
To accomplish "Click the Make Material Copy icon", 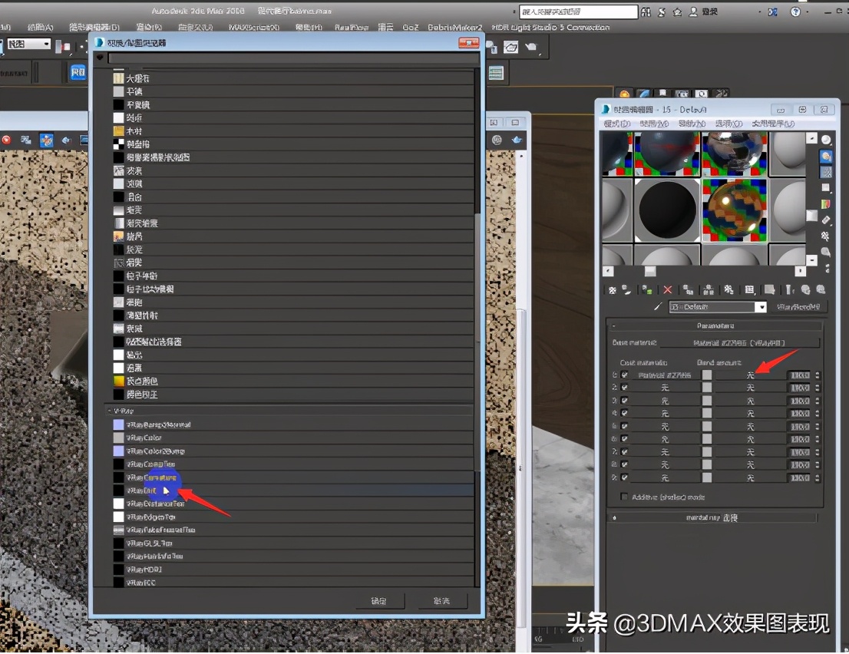I will (688, 289).
